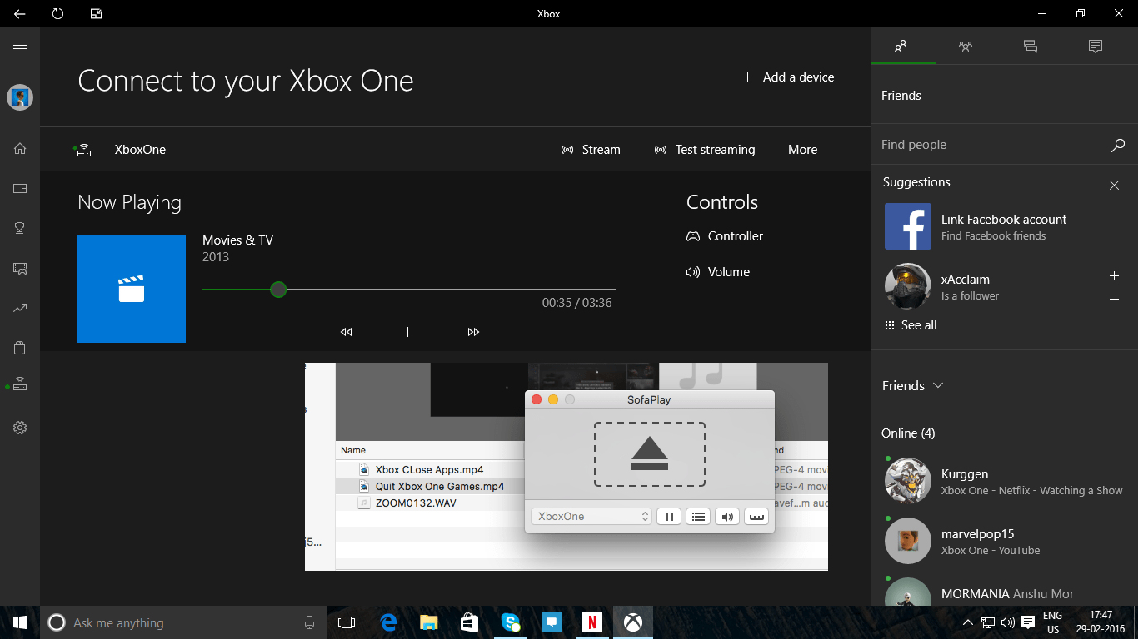Close the SofaPlay window with red button
This screenshot has width=1138, height=639.
tap(537, 399)
